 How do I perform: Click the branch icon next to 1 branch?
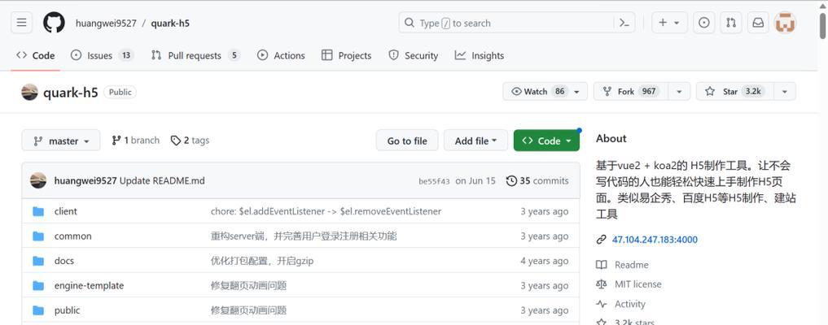point(116,141)
